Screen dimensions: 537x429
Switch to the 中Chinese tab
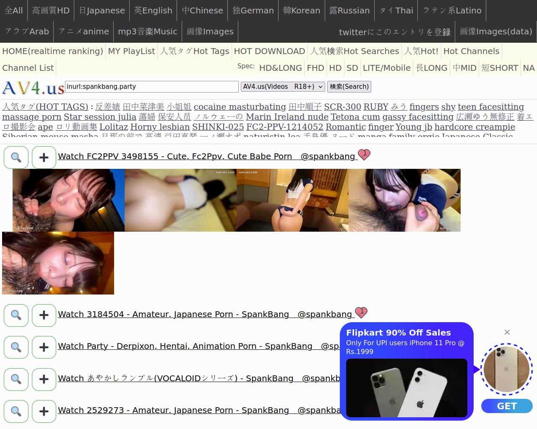point(203,10)
